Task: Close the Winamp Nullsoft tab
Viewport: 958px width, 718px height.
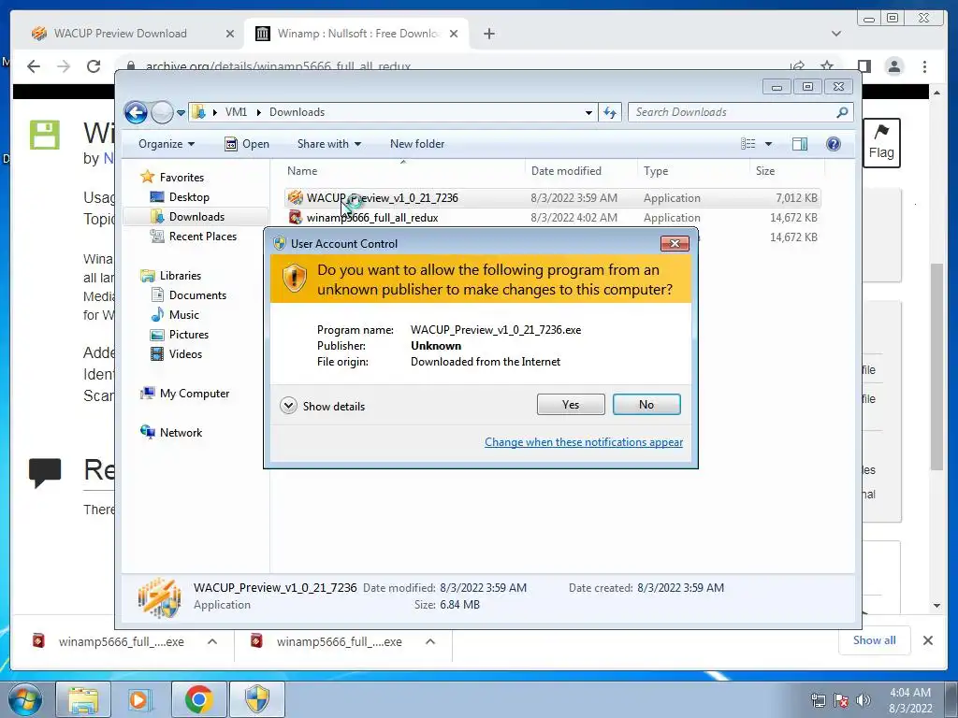Action: click(454, 34)
